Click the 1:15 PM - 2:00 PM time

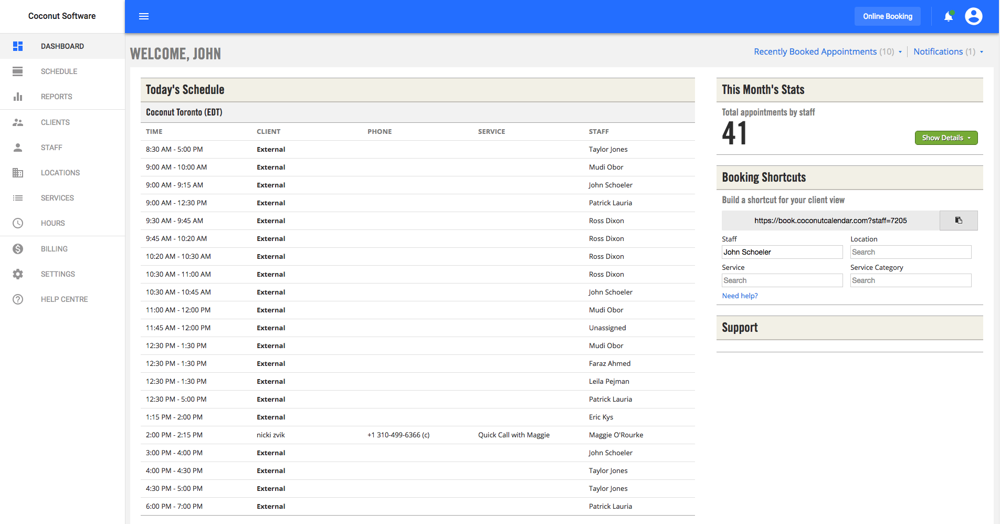click(174, 417)
